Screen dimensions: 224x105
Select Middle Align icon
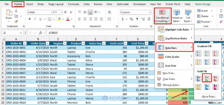(x=85, y=12)
